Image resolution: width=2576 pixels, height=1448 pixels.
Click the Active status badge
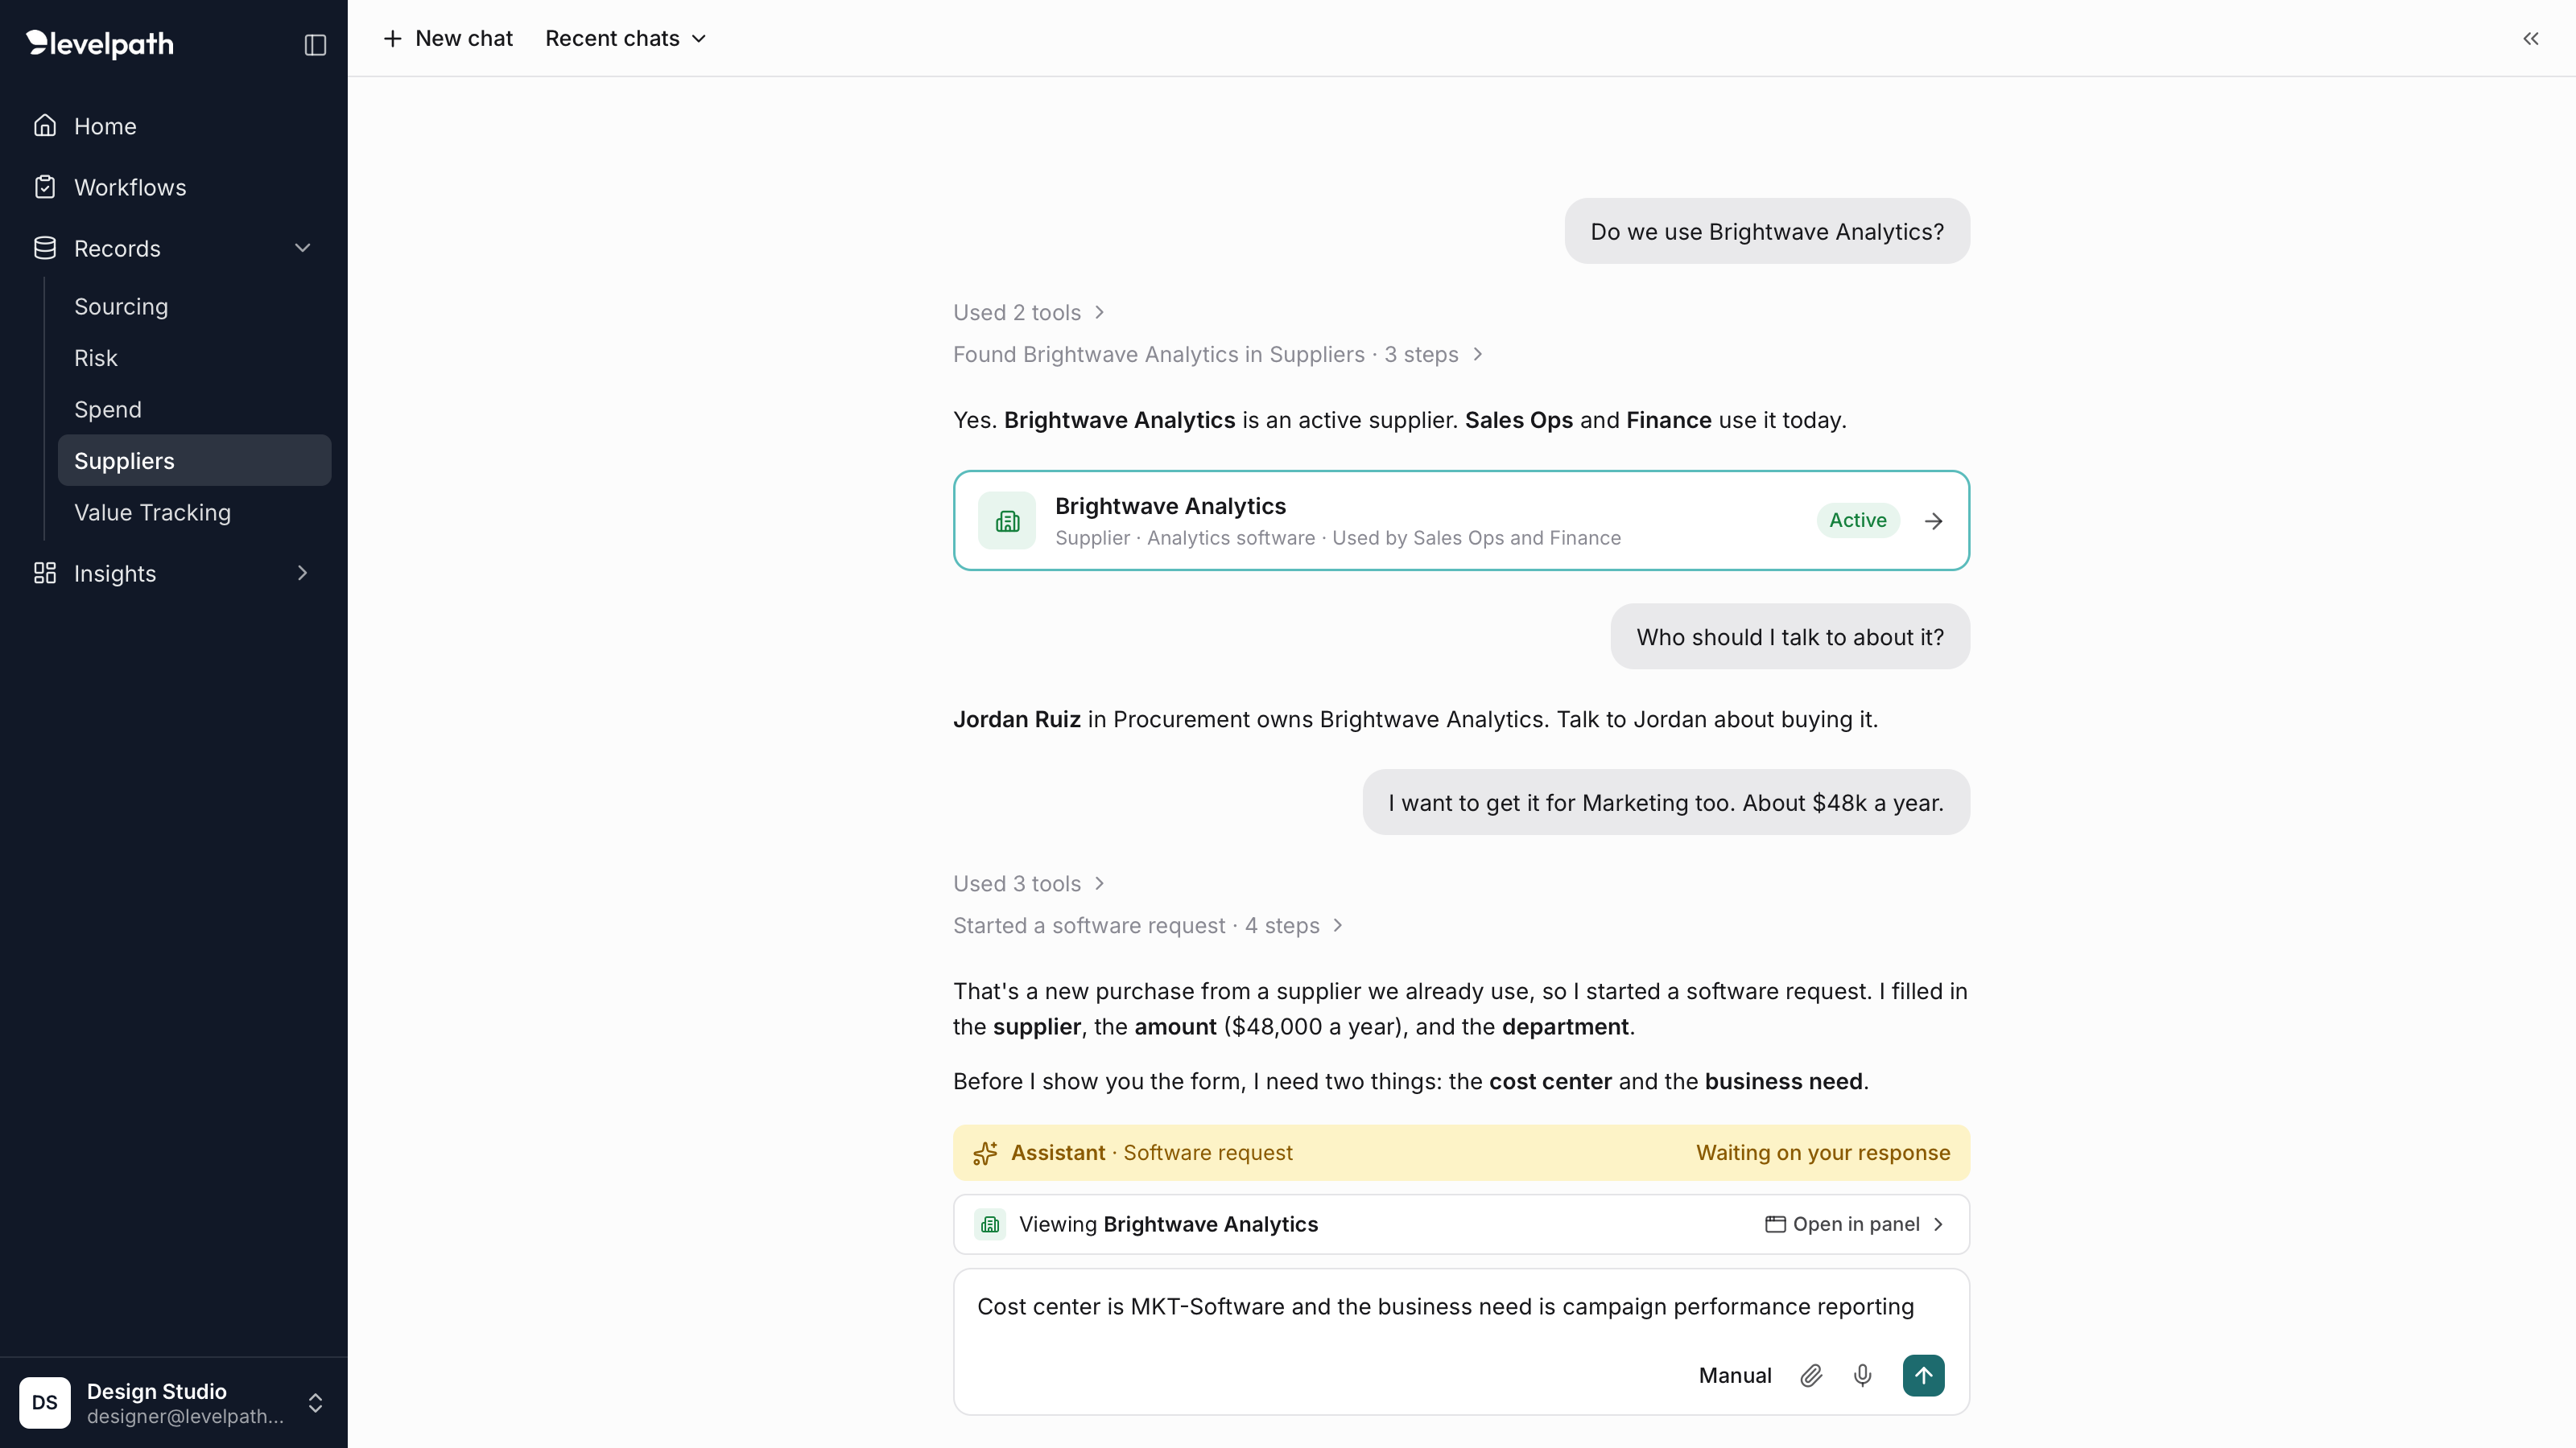pos(1857,520)
